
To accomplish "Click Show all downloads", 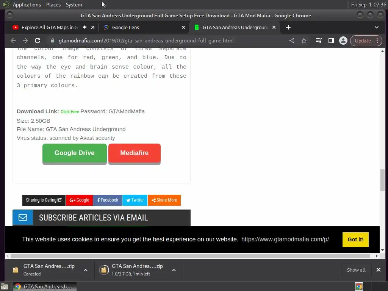I will coord(356,270).
